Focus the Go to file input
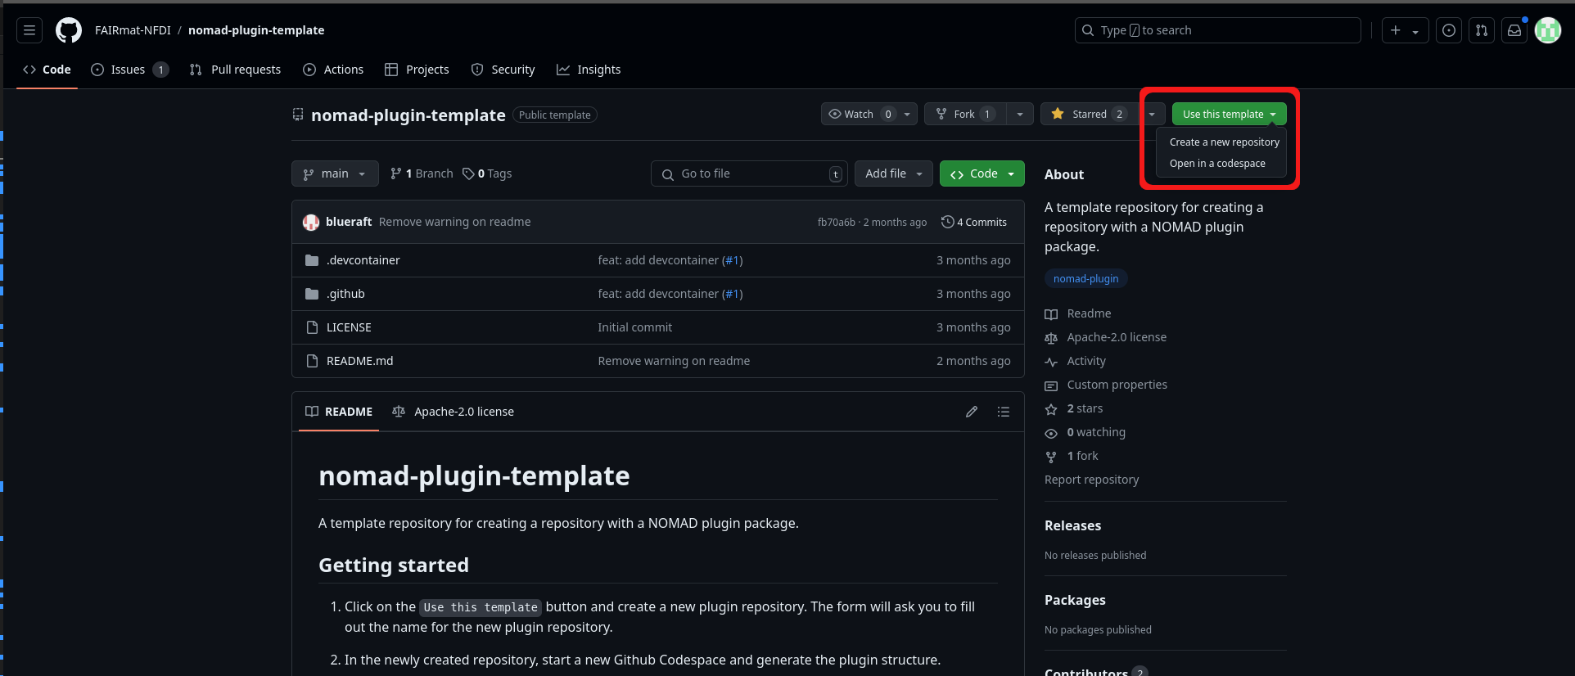The height and width of the screenshot is (676, 1575). point(749,174)
